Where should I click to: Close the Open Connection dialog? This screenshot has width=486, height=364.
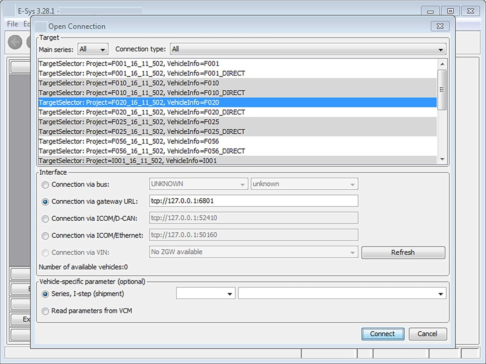click(440, 26)
